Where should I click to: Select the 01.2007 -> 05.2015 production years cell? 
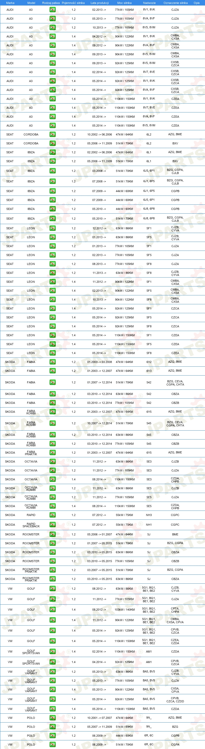click(99, 544)
